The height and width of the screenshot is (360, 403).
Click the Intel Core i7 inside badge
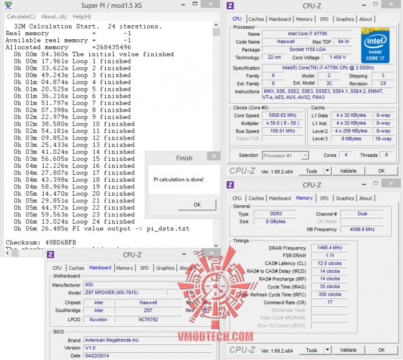click(375, 45)
